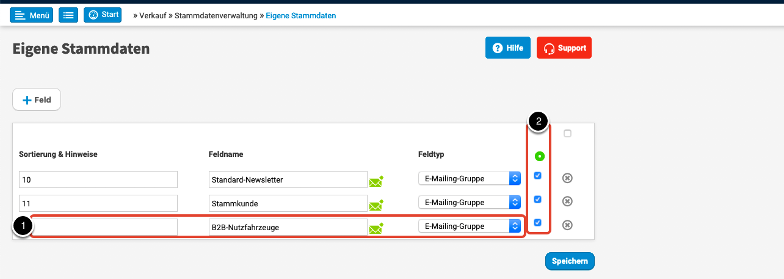Click envelope icon beside Stammkunde field

point(376,205)
